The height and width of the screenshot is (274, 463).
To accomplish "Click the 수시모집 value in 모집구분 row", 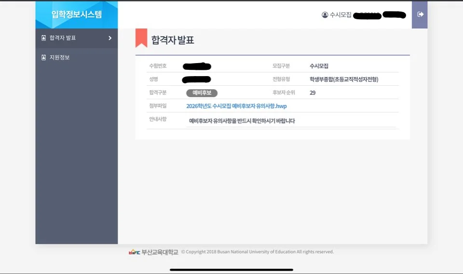I will [x=319, y=66].
